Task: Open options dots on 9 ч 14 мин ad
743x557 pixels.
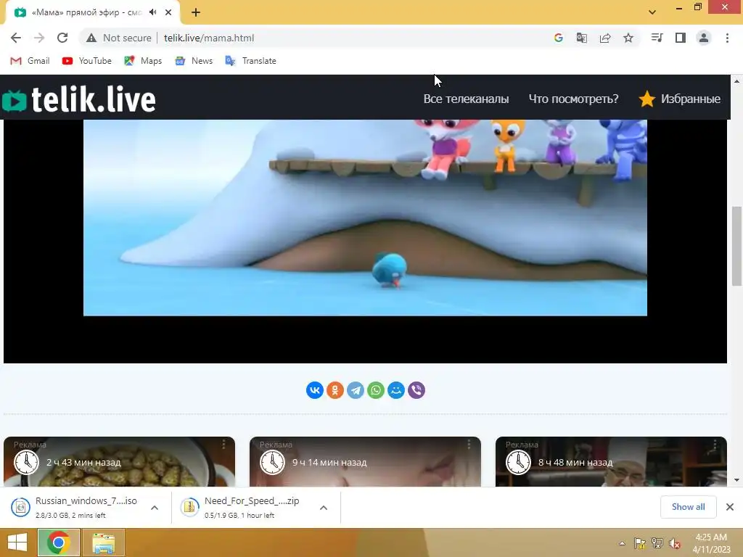Action: coord(469,445)
